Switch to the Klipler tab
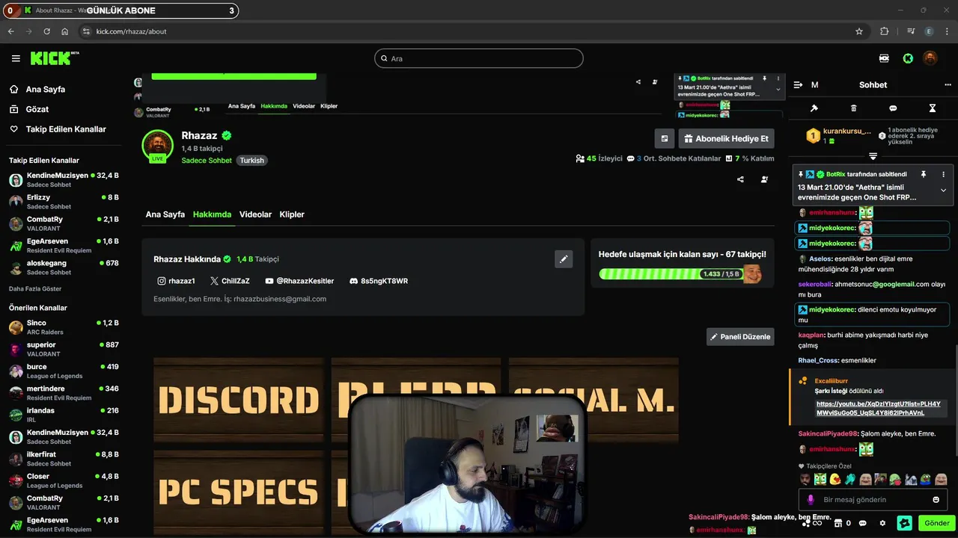958x538 pixels. pos(292,214)
